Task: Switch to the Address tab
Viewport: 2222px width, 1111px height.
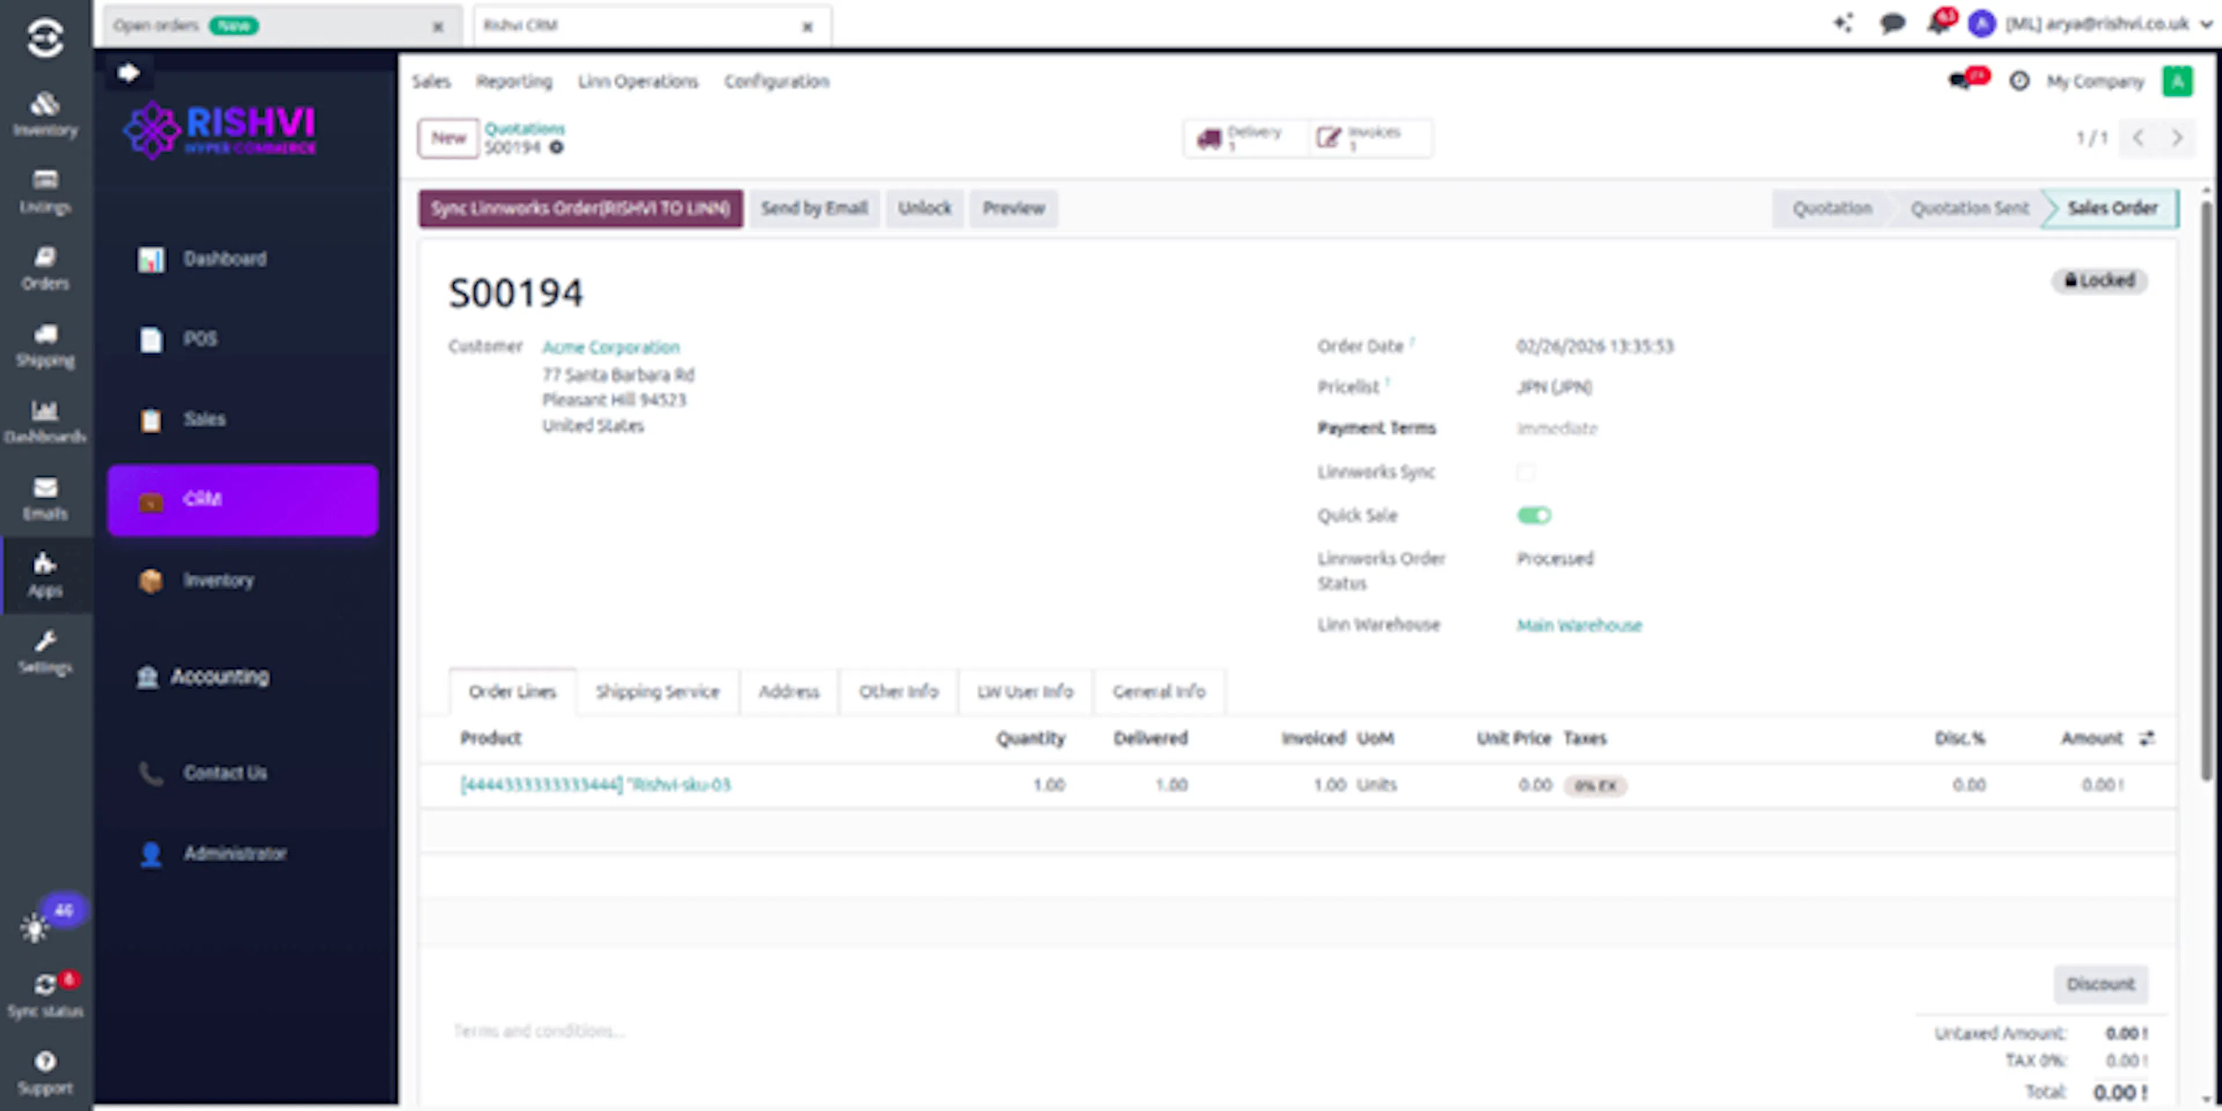Action: coord(789,692)
